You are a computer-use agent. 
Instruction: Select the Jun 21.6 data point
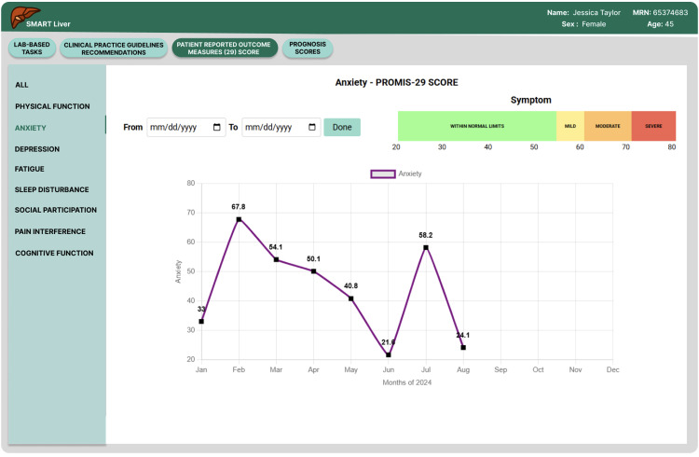coord(389,354)
